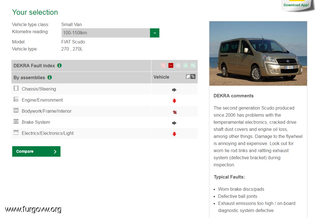This screenshot has height=218, width=317.
Task: Click the FIAT Scudo van photo
Action: click(258, 53)
